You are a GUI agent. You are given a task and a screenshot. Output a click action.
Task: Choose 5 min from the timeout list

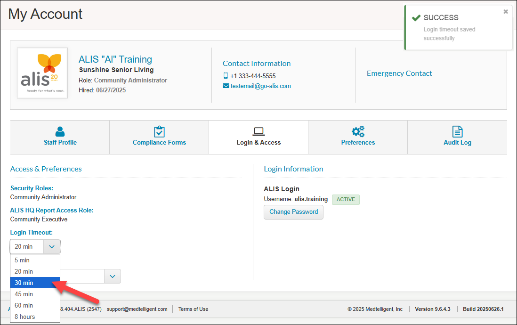pos(35,260)
